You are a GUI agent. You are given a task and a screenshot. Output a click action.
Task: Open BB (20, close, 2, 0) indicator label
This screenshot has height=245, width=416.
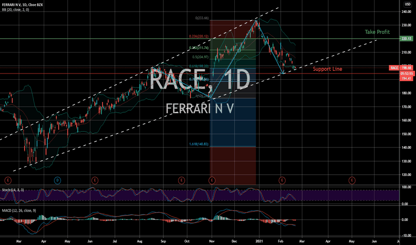[15, 9]
